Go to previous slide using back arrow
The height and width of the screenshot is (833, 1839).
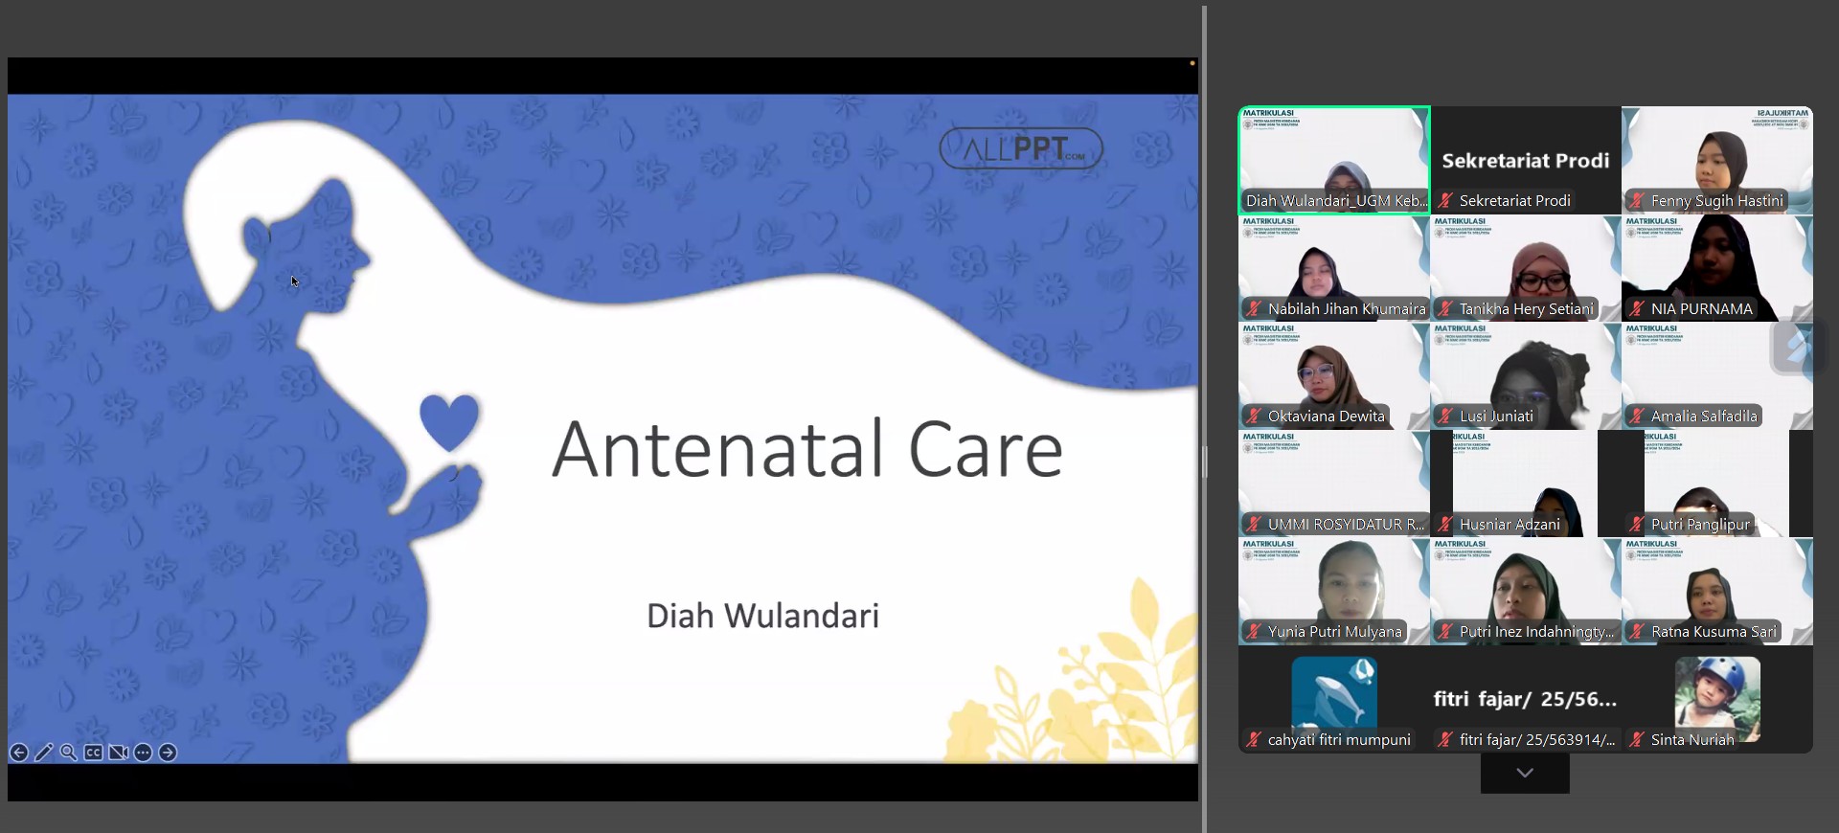[18, 753]
